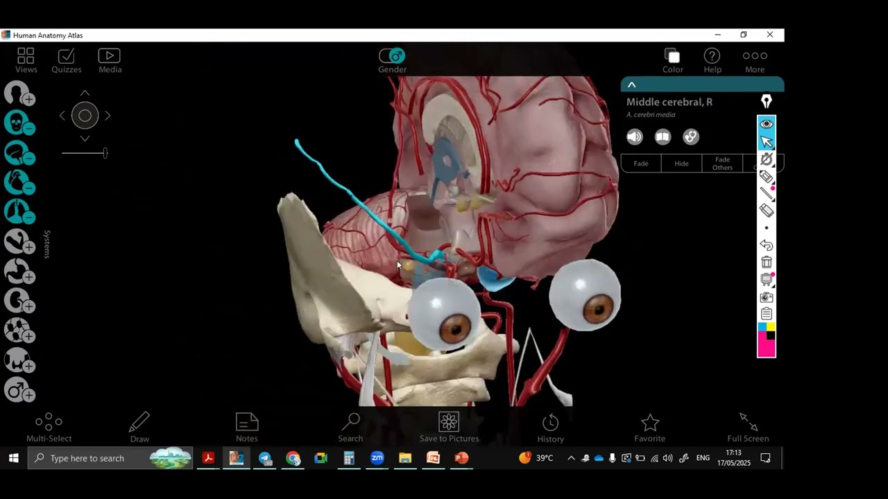This screenshot has height=499, width=888.
Task: Add the lymphatic system layer
Action: (x=19, y=331)
